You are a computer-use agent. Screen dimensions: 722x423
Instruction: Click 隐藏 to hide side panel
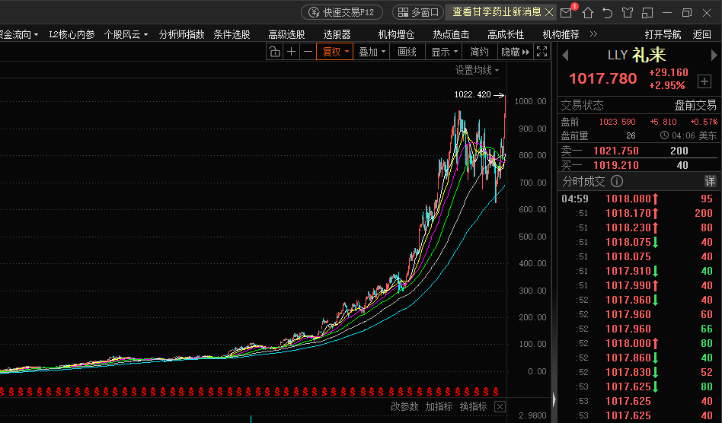[516, 52]
